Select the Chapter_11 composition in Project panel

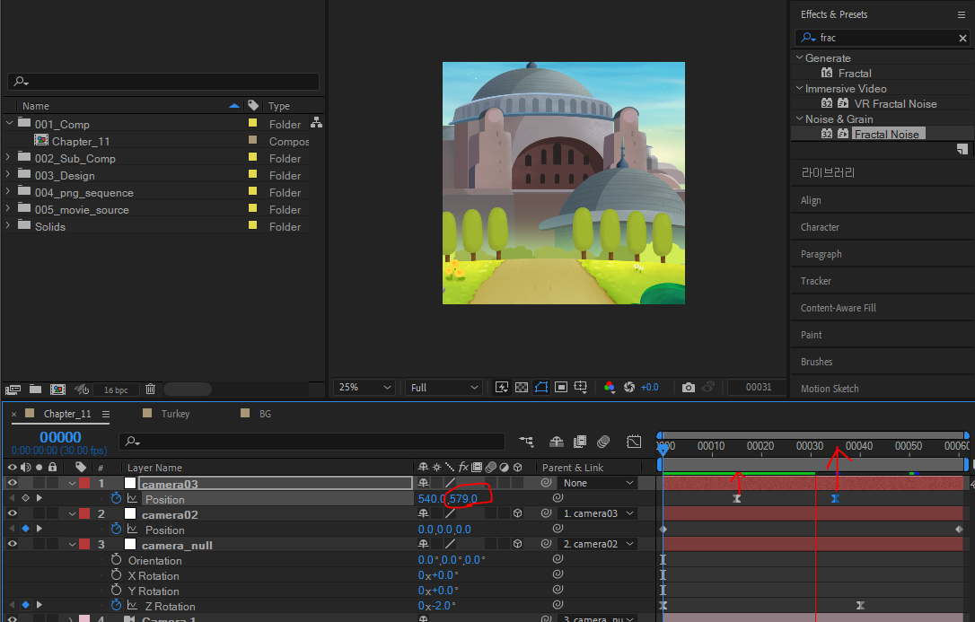tap(80, 142)
